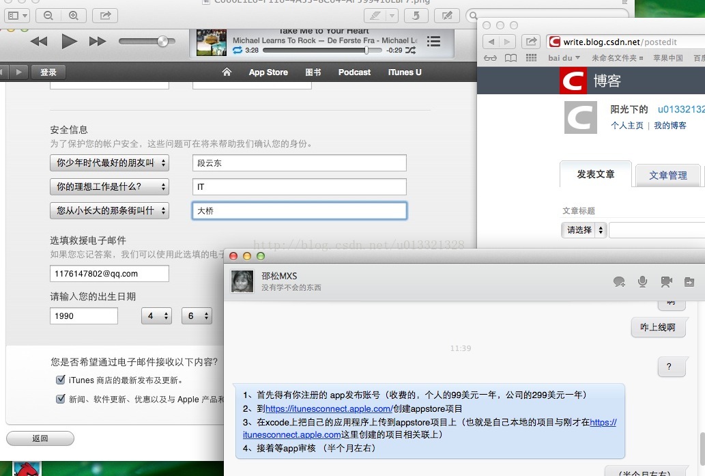Click the chat file transfer icon
The image size is (705, 476).
(689, 282)
